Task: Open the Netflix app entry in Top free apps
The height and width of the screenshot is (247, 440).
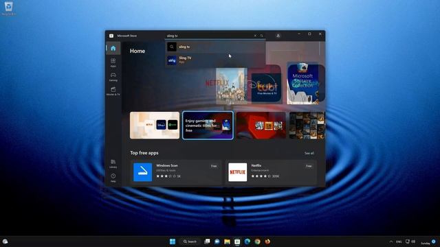Action: click(271, 172)
